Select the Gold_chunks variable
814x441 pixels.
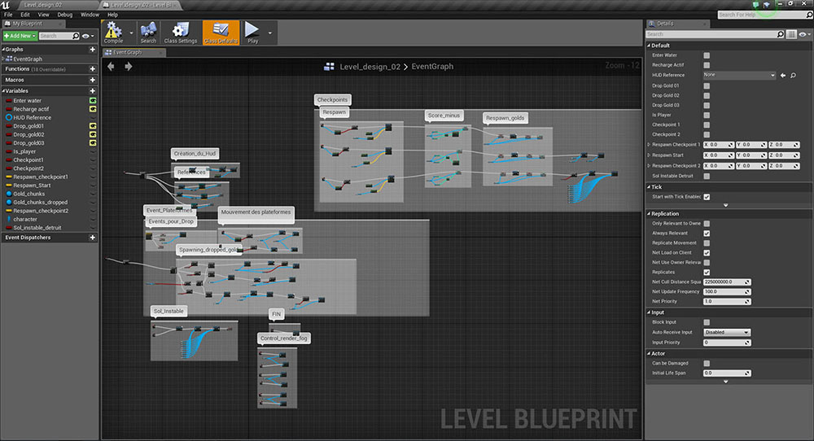pyautogui.click(x=29, y=194)
